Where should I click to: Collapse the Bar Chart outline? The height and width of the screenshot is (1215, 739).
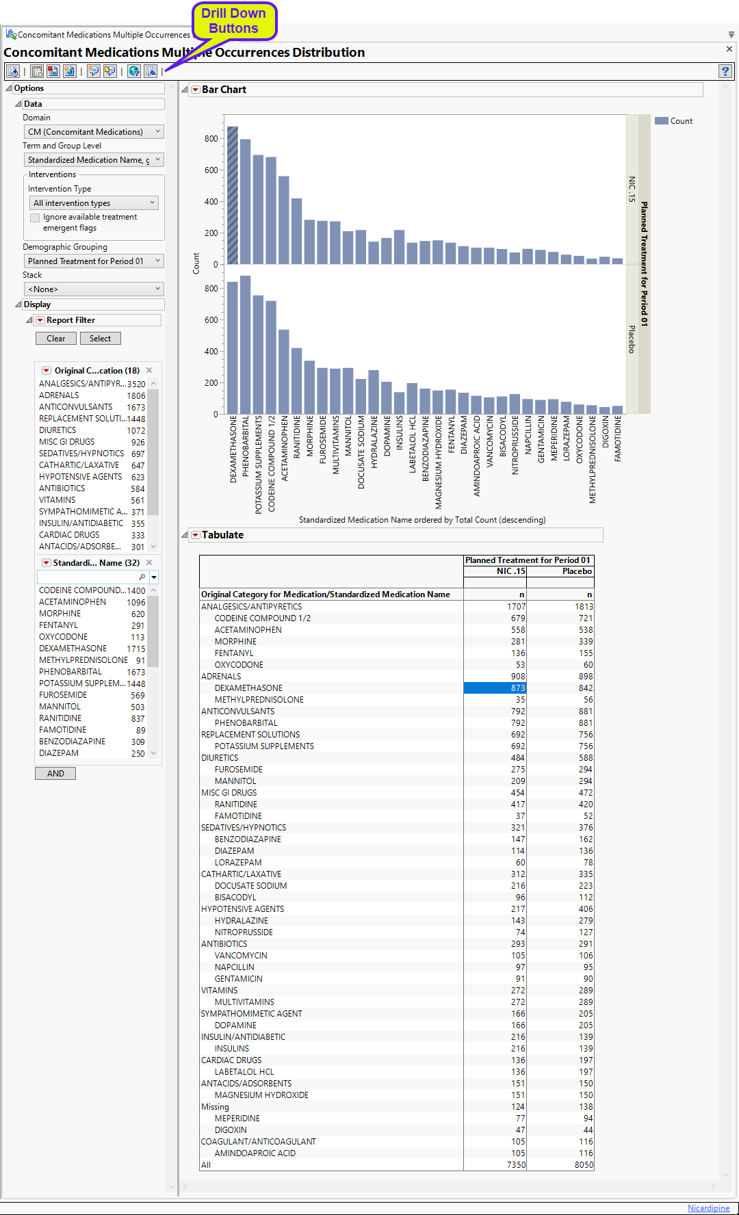pyautogui.click(x=185, y=90)
